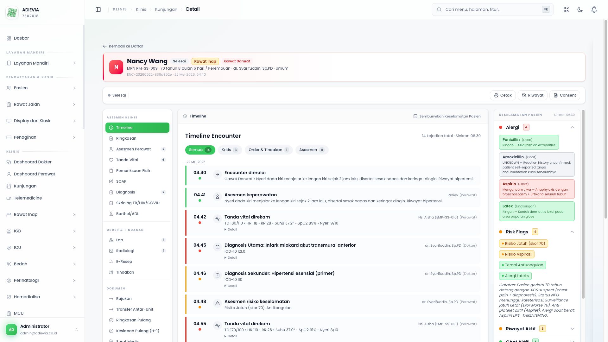This screenshot has width=608, height=342.
Task: Click the Riwayat button
Action: pyautogui.click(x=533, y=95)
